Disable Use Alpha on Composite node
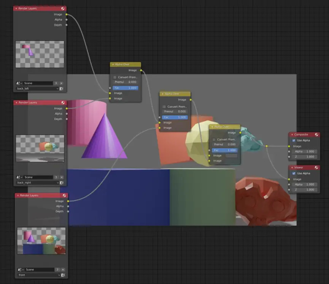329x284 pixels. 294,140
